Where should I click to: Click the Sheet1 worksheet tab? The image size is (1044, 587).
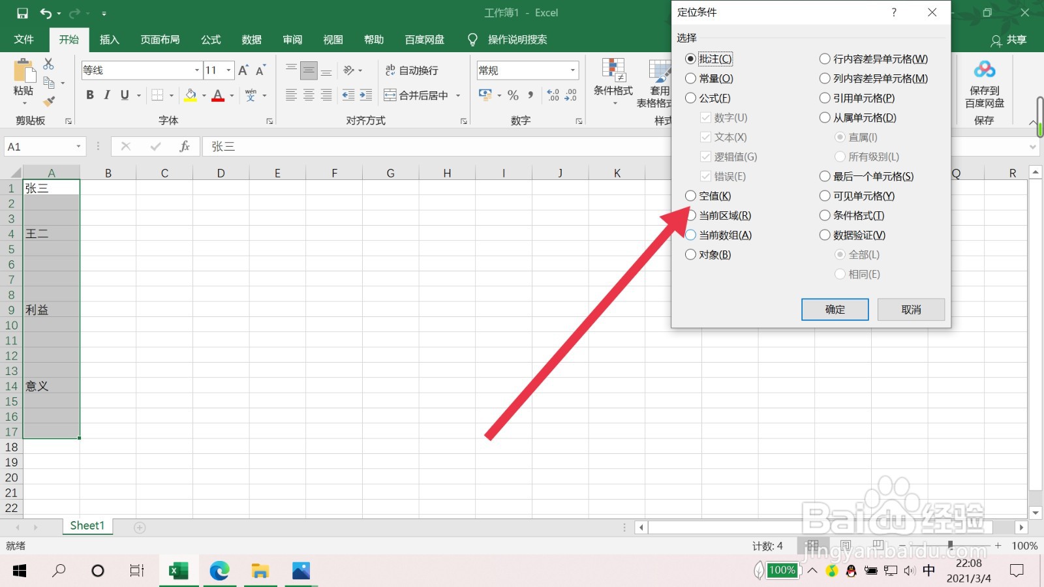(x=87, y=526)
